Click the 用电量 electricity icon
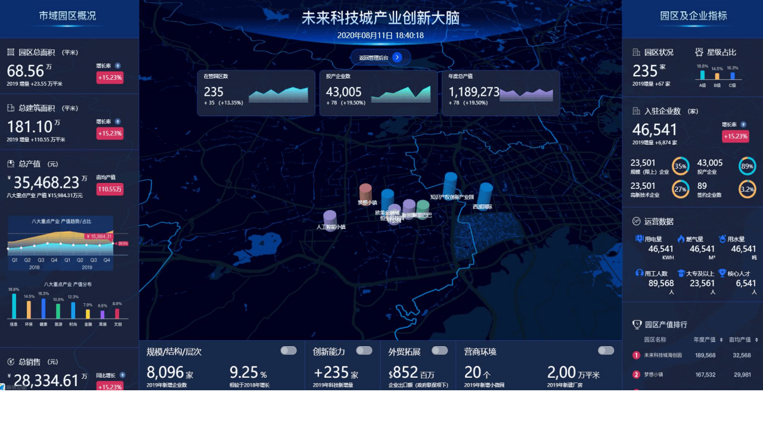This screenshot has width=763, height=429. 639,239
